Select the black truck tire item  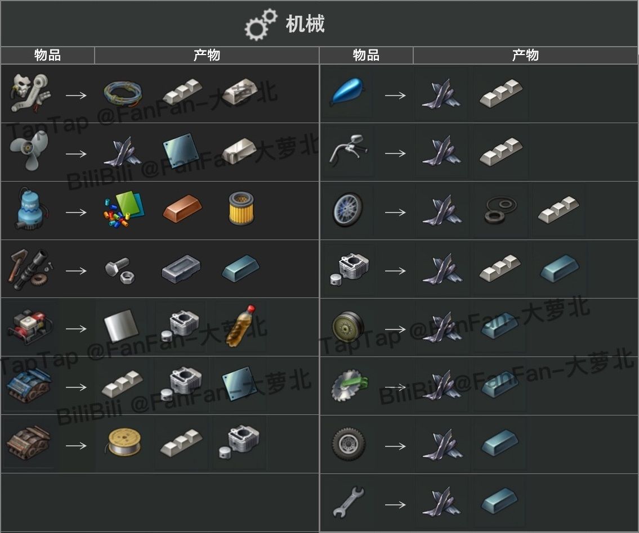[x=348, y=444]
